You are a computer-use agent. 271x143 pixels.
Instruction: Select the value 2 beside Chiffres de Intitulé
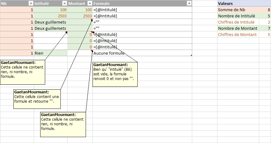point(265,22)
